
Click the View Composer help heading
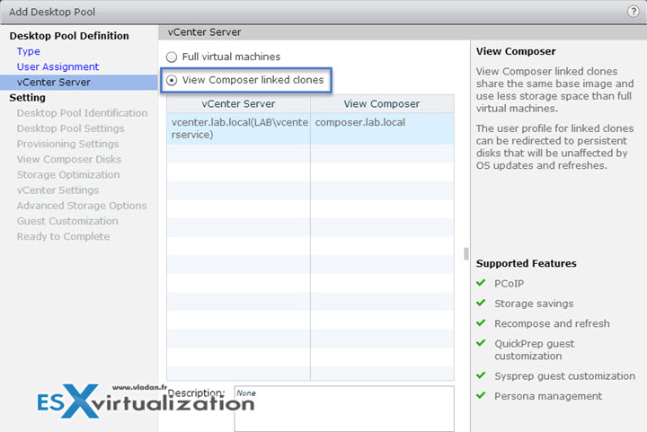[516, 51]
